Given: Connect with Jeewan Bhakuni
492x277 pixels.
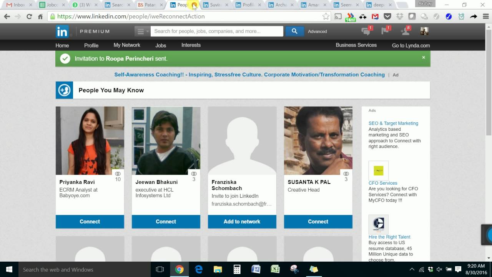Looking at the screenshot, I should [166, 222].
